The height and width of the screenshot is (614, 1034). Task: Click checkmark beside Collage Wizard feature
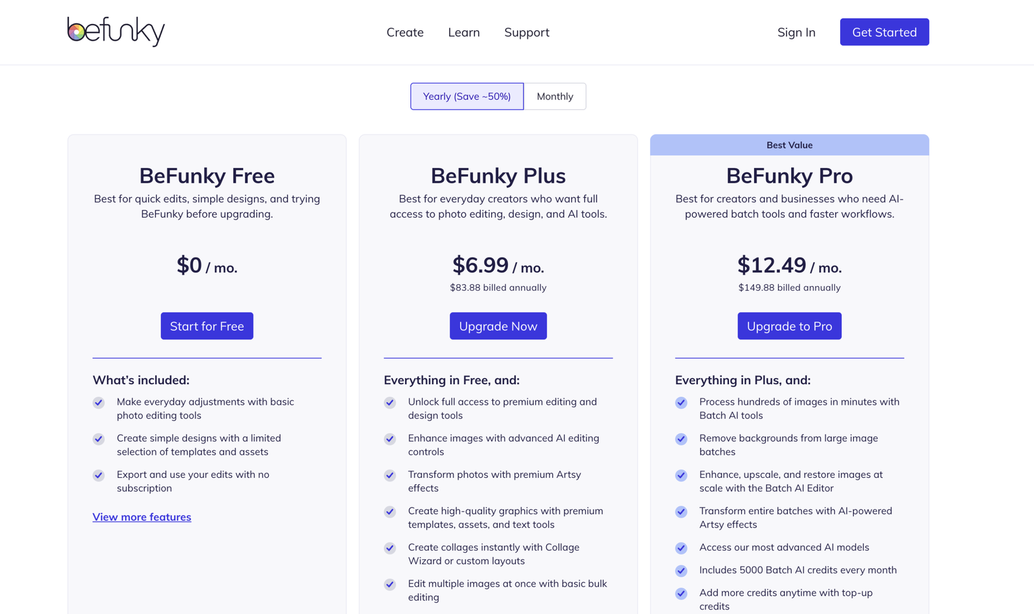click(390, 549)
